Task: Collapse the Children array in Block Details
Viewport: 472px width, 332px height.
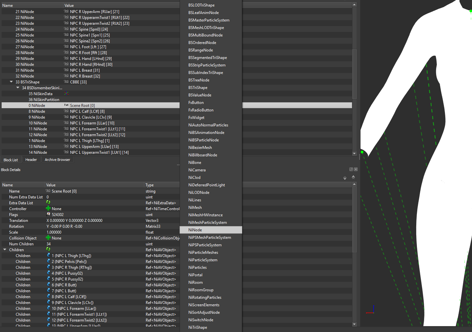Action: pyautogui.click(x=5, y=250)
